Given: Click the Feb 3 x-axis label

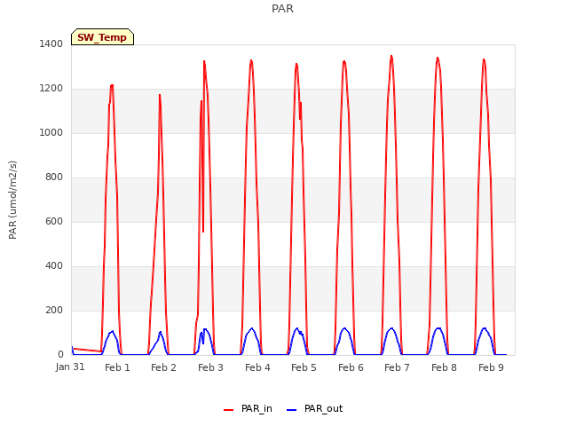Looking at the screenshot, I should coord(211,367).
